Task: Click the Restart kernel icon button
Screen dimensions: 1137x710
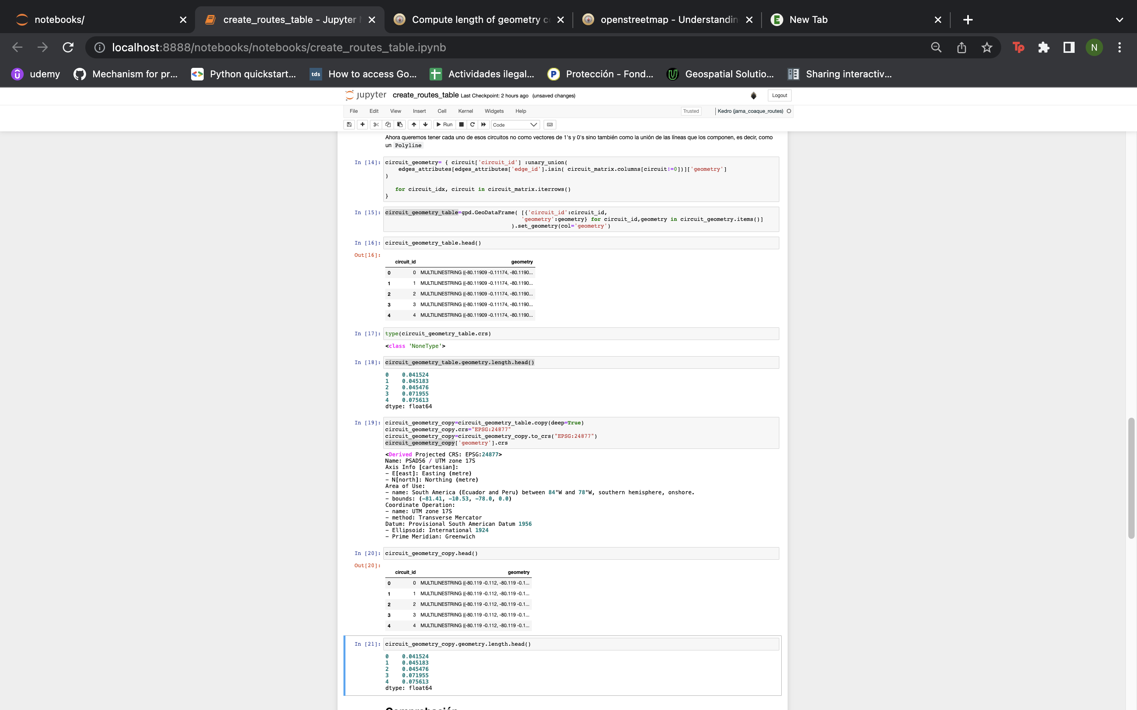Action: click(x=472, y=124)
